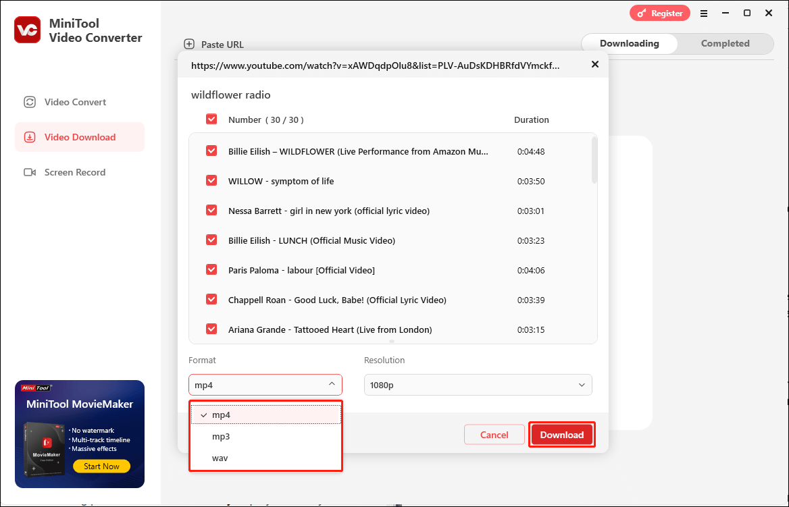Screen dimensions: 789x507
Task: Uncheck Billie Eilish LUNCH checkbox
Action: click(211, 240)
